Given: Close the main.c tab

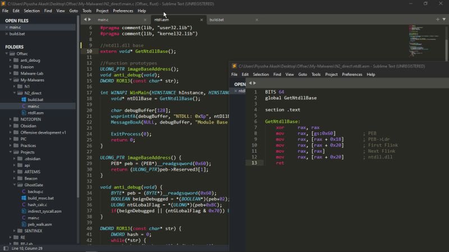Looking at the screenshot, I should pos(145,20).
